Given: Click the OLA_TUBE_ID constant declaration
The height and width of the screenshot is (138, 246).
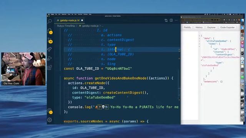Looking at the screenshot, I should pyautogui.click(x=98, y=69).
